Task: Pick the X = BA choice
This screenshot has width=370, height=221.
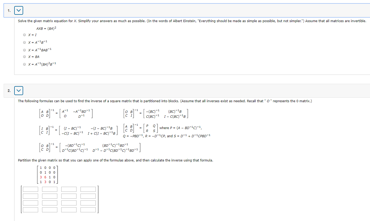Action: pos(24,56)
